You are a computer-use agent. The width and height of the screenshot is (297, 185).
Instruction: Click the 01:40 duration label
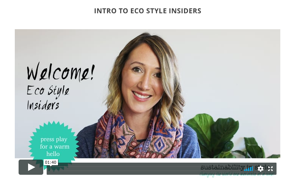(51, 163)
